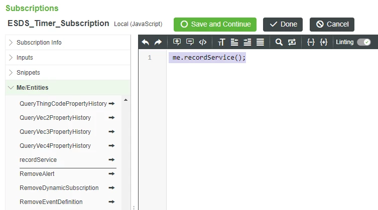Viewport: 378px width, 210px height.
Task: Insert QueryVec4PropertyHistory using its arrow
Action: [111, 145]
